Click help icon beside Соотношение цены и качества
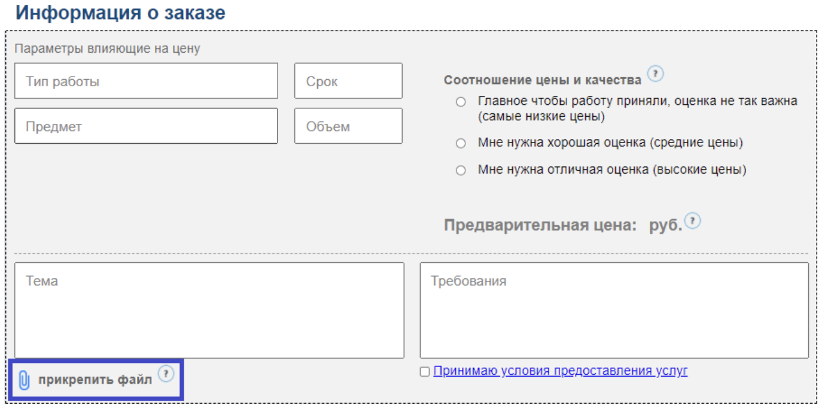This screenshot has width=828, height=412. click(656, 74)
